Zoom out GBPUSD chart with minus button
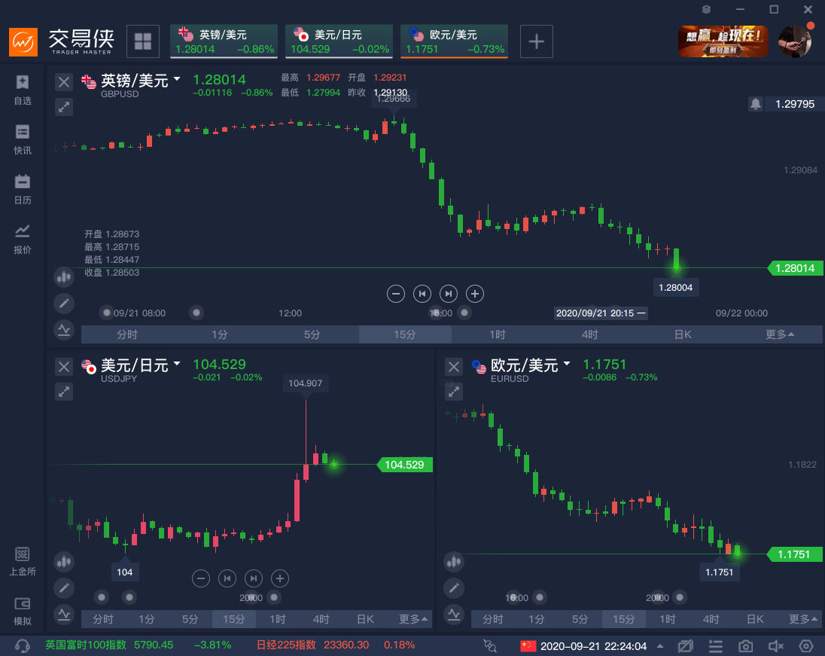This screenshot has height=656, width=825. click(x=396, y=294)
